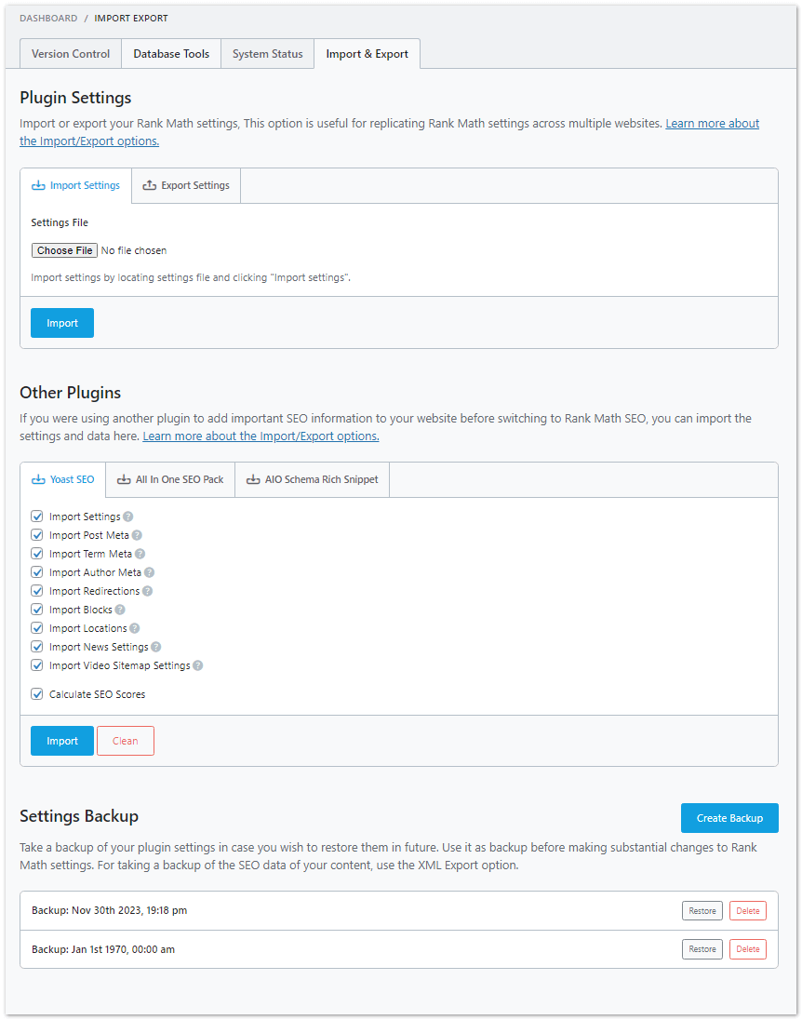
Task: Click the download icon on Import Settings tab
Action: (x=41, y=185)
